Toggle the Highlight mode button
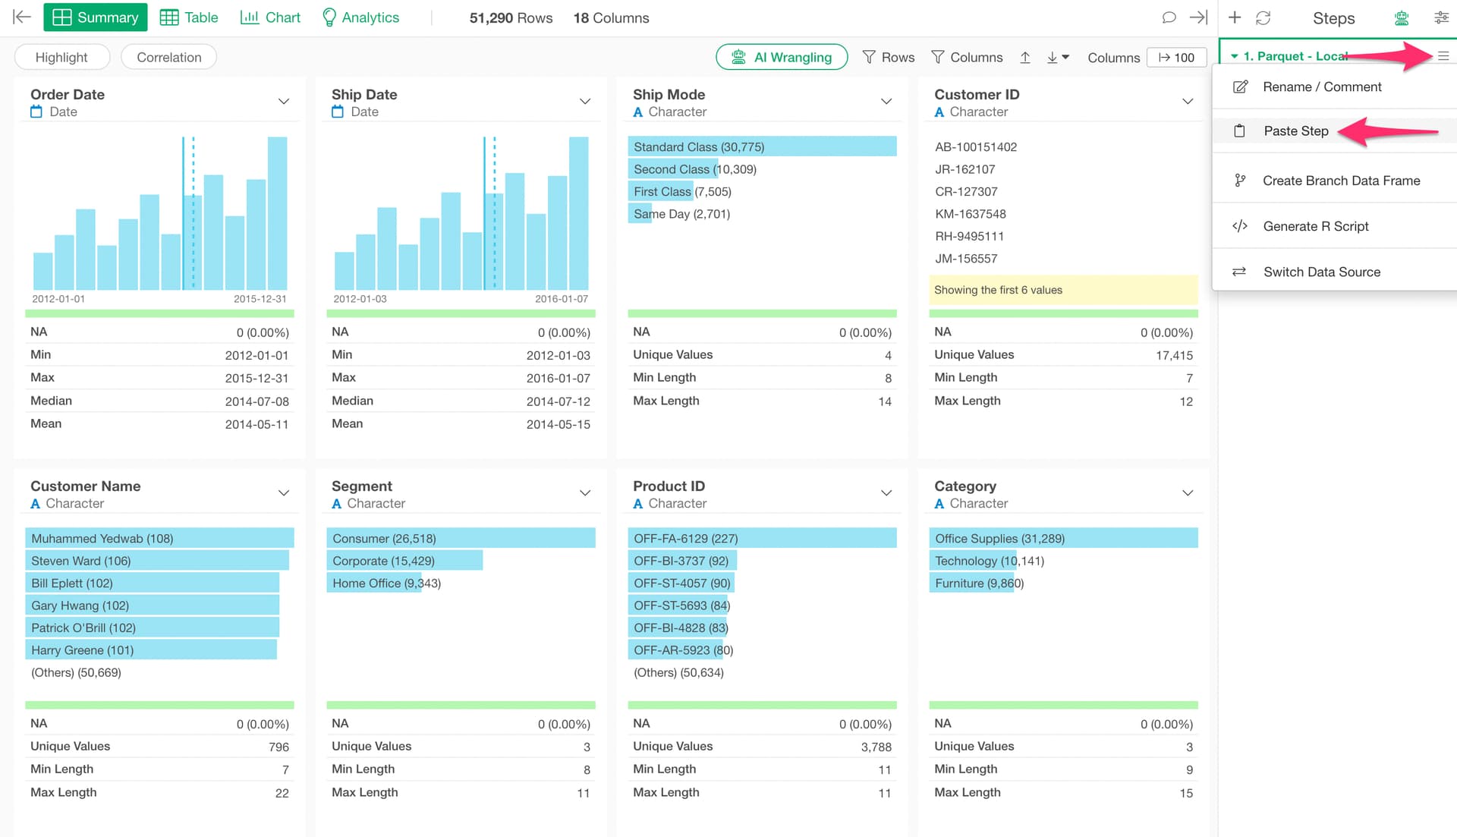The width and height of the screenshot is (1457, 837). (x=61, y=58)
